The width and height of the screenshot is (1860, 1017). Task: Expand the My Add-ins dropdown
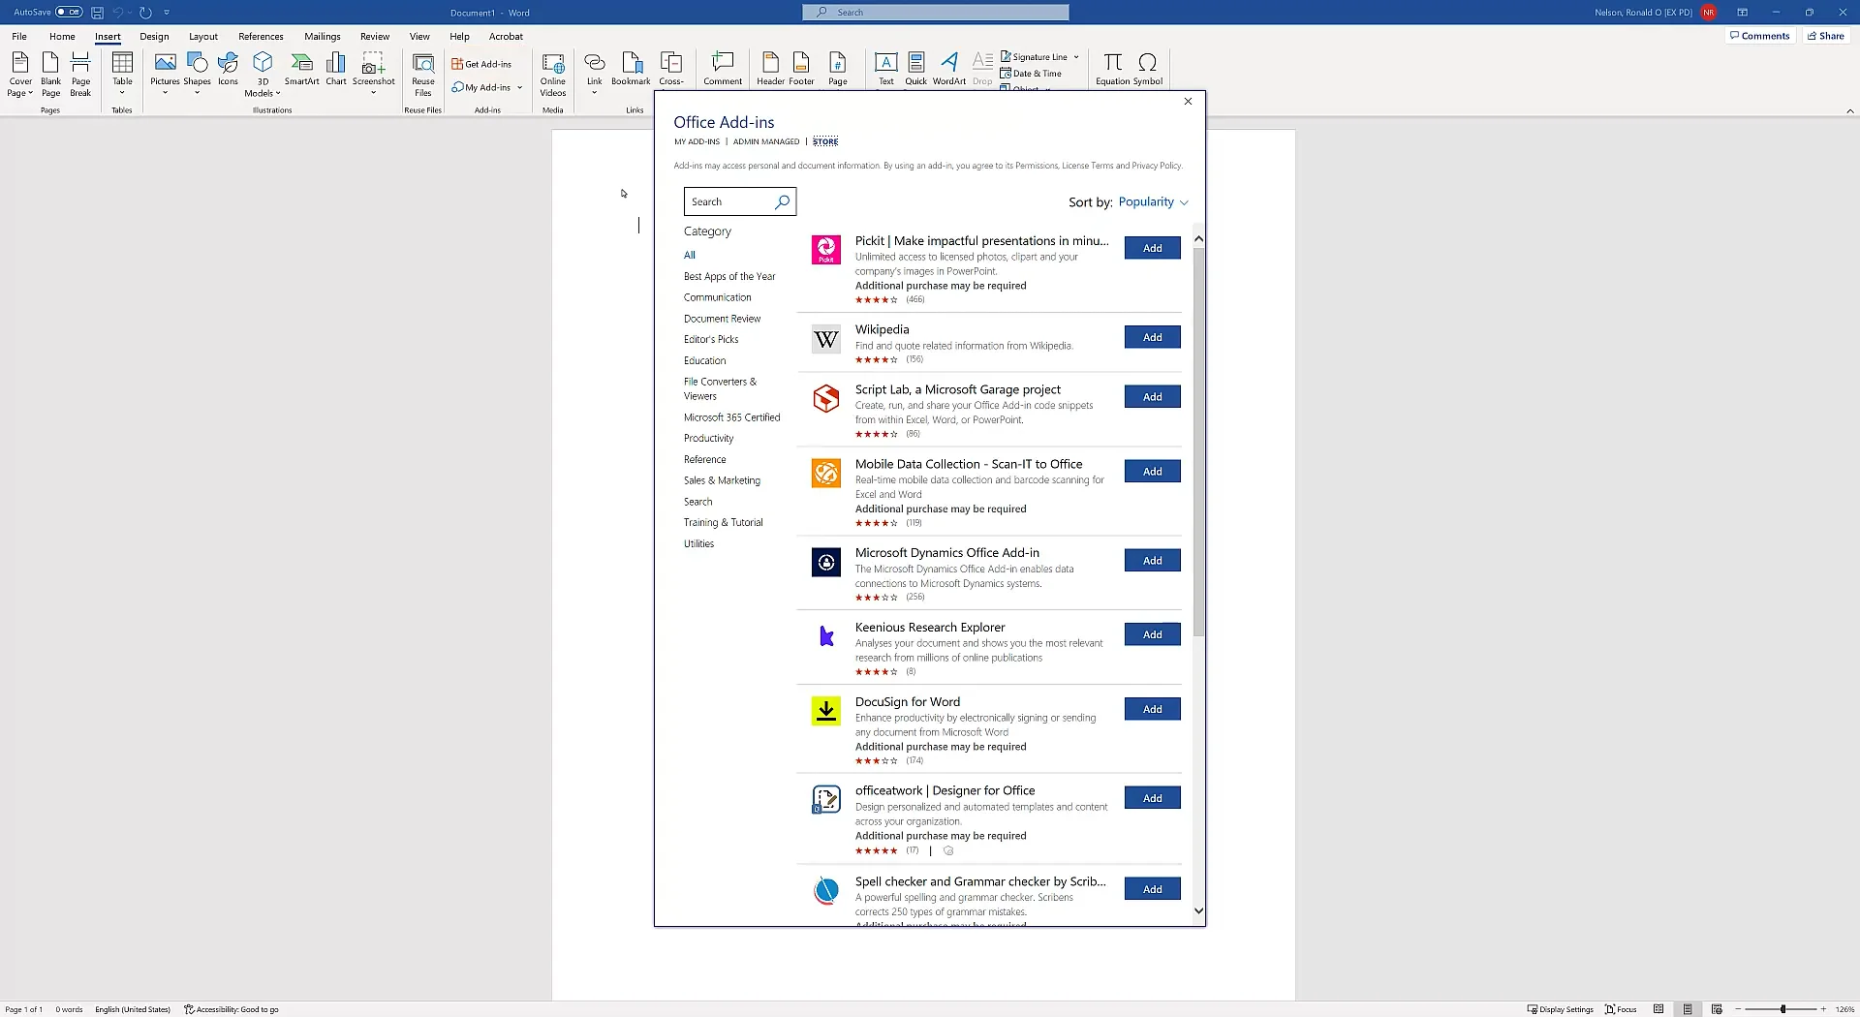point(519,87)
